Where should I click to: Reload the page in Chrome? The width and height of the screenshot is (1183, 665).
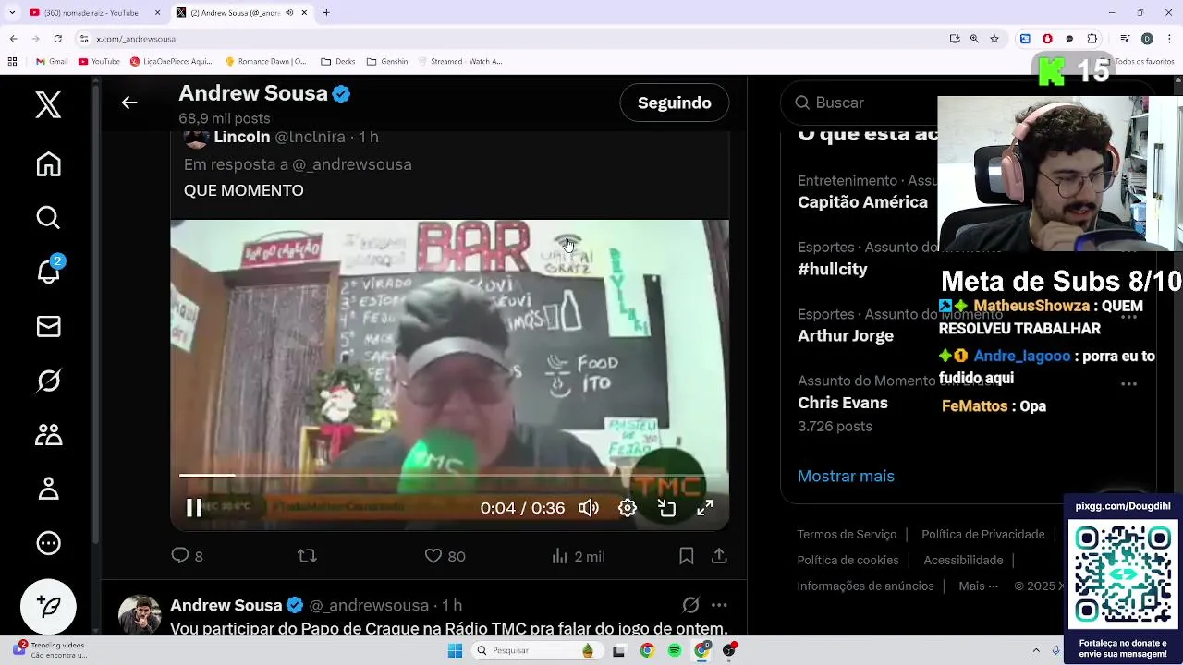click(x=57, y=39)
